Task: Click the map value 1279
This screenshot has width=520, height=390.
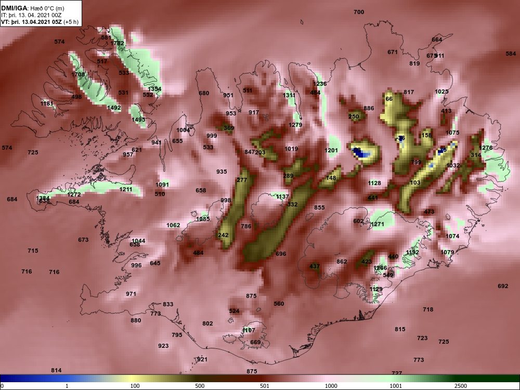Action: pyautogui.click(x=295, y=125)
